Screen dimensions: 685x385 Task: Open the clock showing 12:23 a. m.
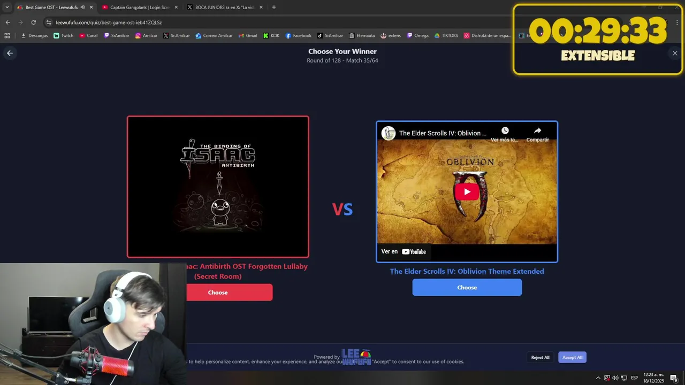point(653,378)
